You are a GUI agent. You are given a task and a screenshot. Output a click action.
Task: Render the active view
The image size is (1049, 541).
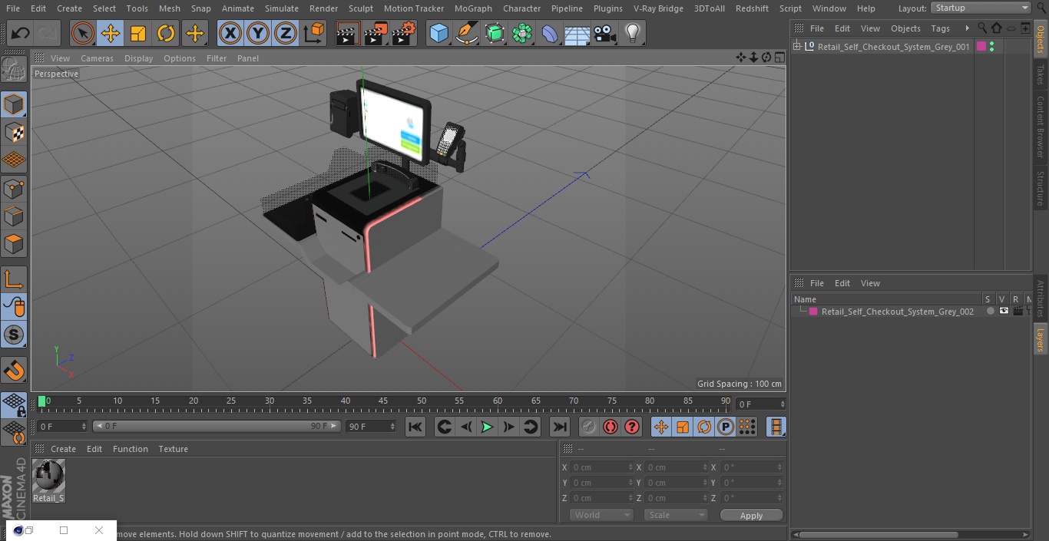click(348, 34)
